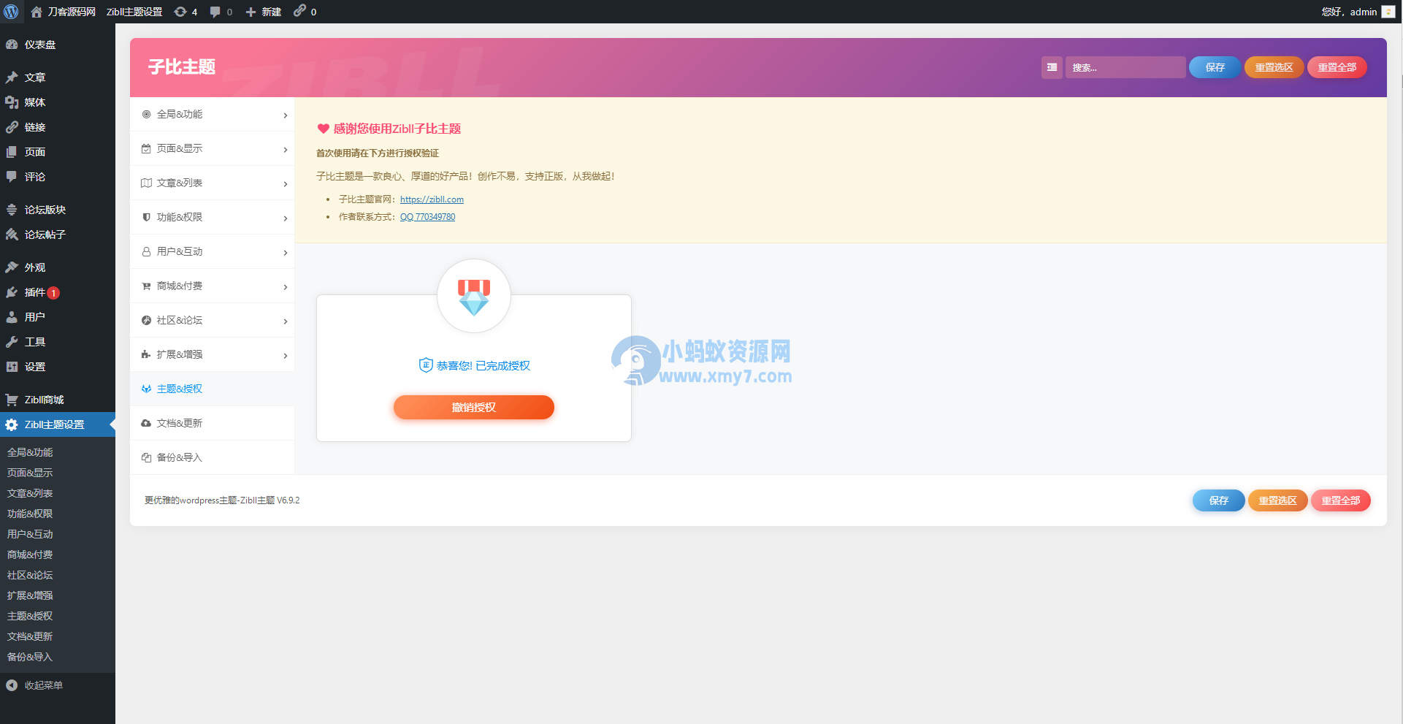Click the 收起菜单 collapse arrow icon

coord(12,685)
